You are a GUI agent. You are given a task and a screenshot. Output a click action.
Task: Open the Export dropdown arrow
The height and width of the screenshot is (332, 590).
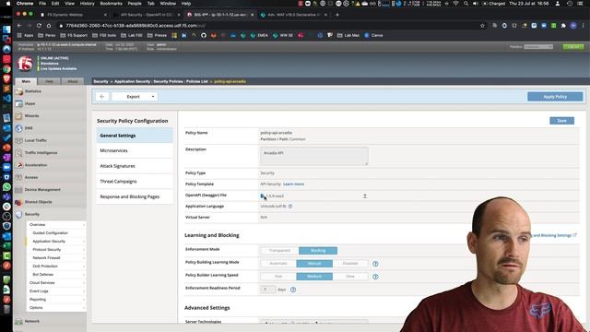[x=153, y=97]
